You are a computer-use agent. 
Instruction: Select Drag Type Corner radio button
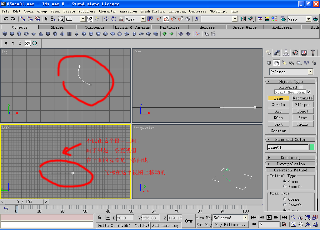click(285, 199)
